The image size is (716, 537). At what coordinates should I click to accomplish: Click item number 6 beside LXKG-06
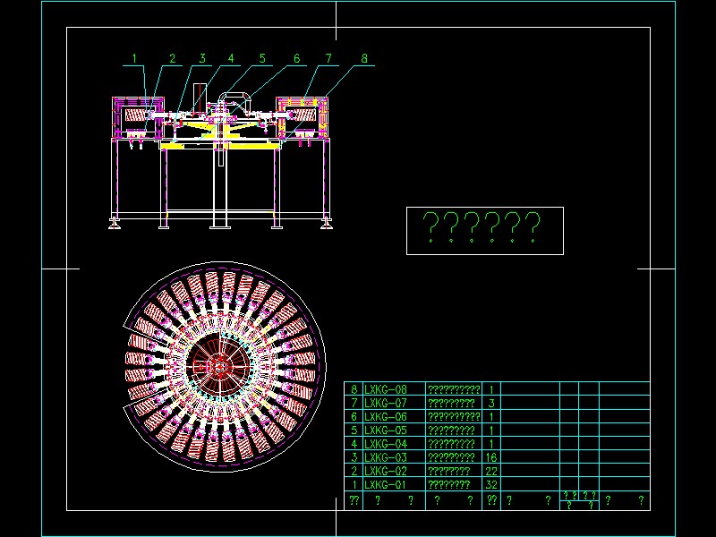pos(354,417)
